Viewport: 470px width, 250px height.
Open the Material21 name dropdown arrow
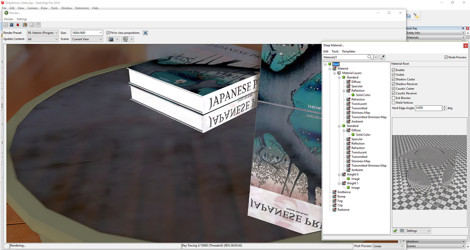(x=376, y=57)
